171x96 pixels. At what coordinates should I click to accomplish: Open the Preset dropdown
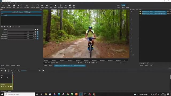pos(21,30)
